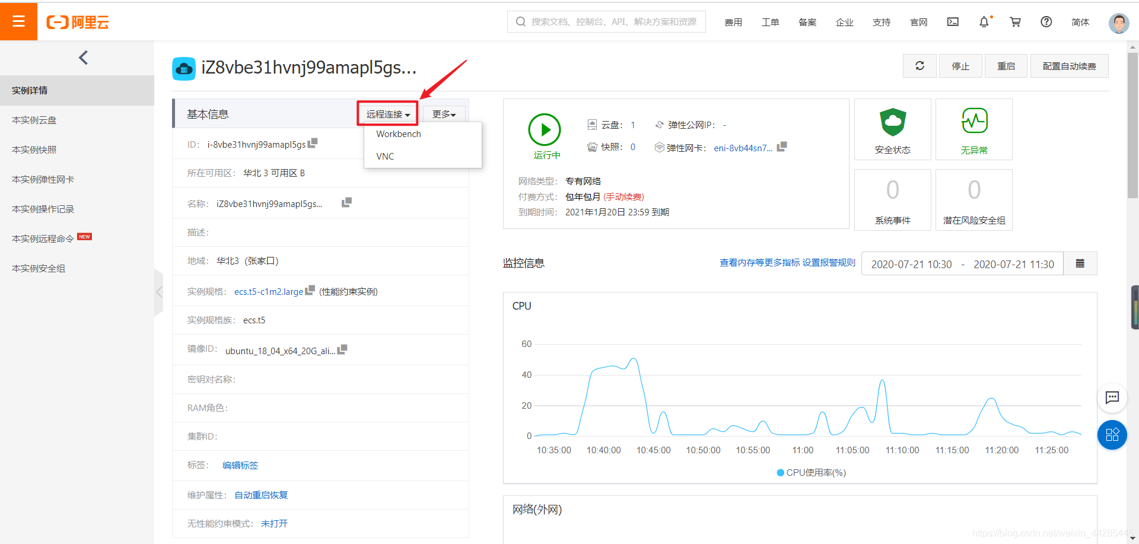Click the instance cloud icon by title
The image size is (1139, 544).
[x=184, y=69]
